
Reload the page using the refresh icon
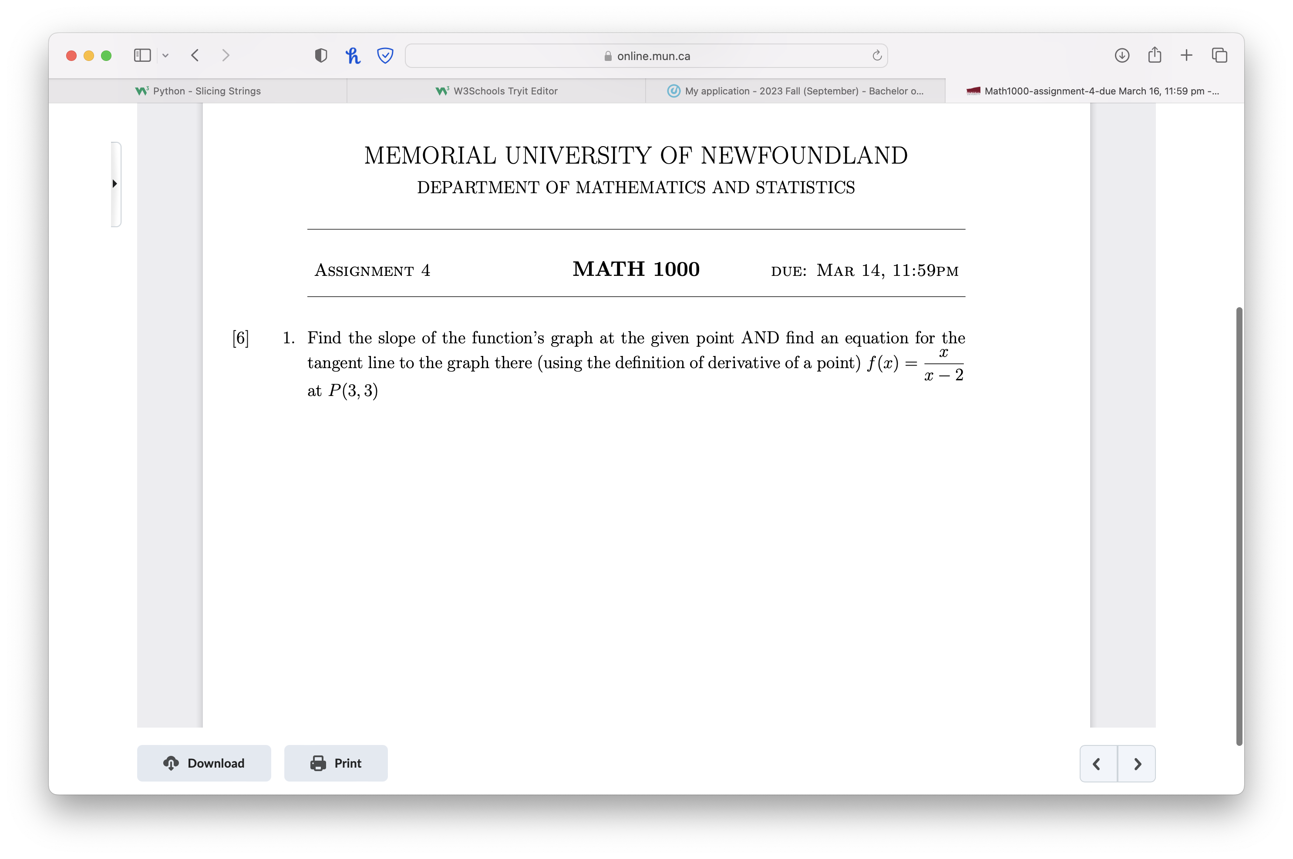(876, 55)
